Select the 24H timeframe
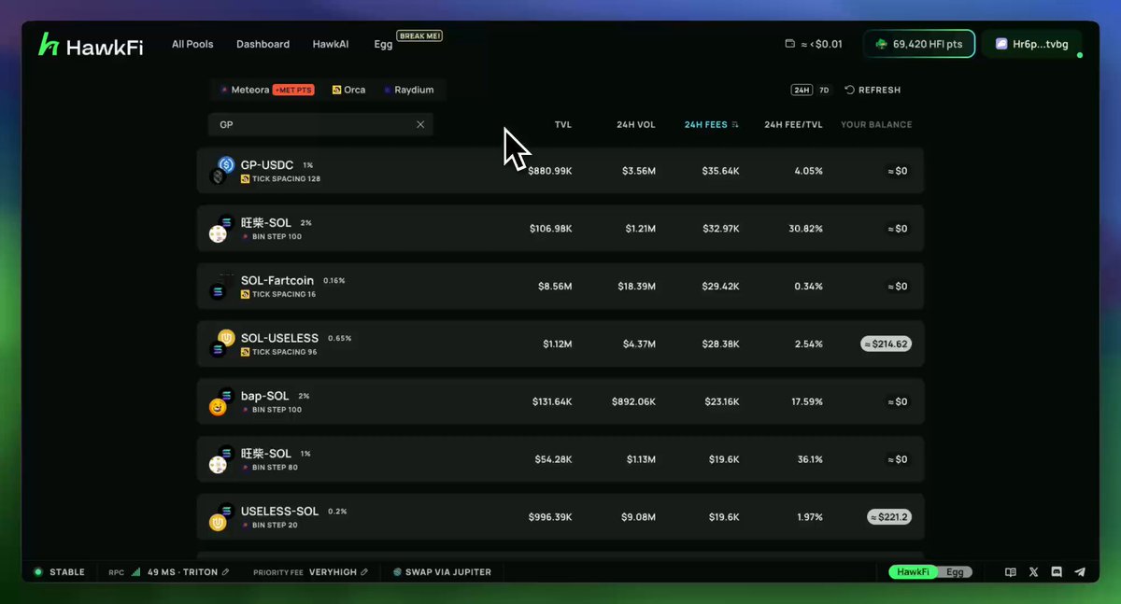 801,90
